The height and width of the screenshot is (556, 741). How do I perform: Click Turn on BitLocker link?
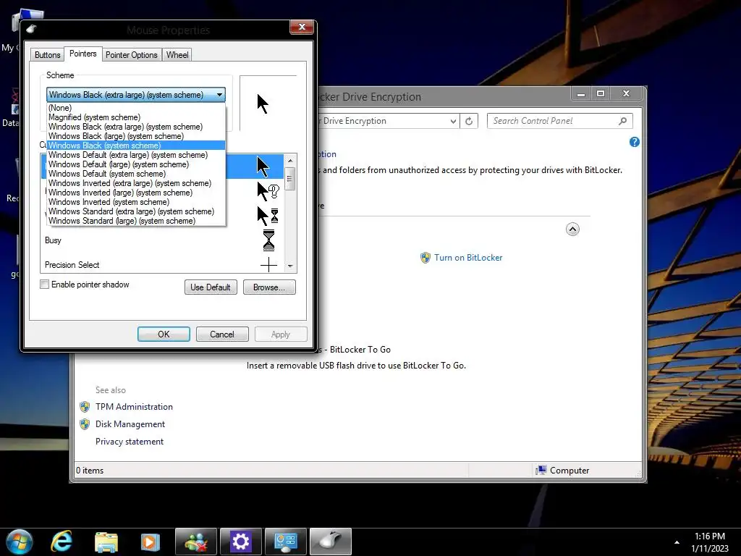(x=468, y=258)
